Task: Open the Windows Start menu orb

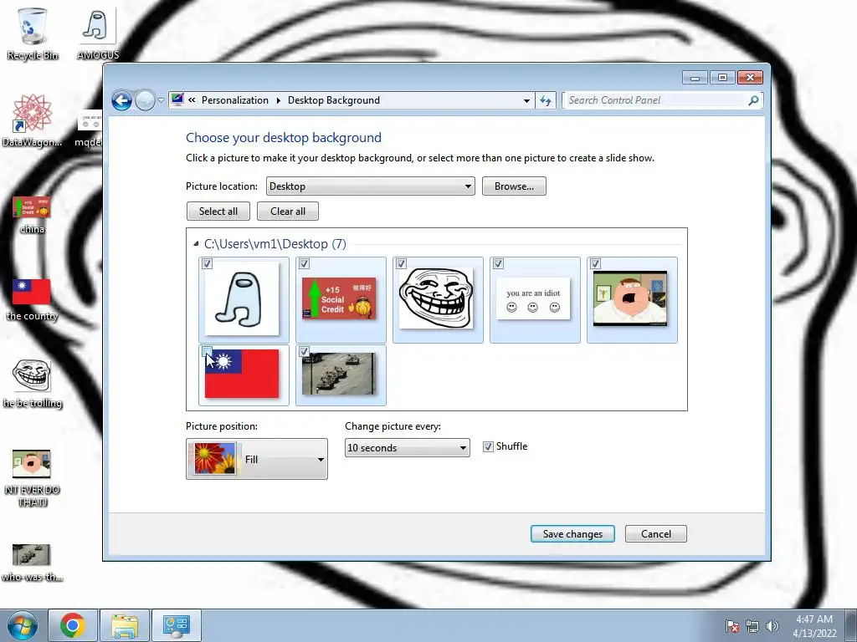Action: click(x=23, y=625)
